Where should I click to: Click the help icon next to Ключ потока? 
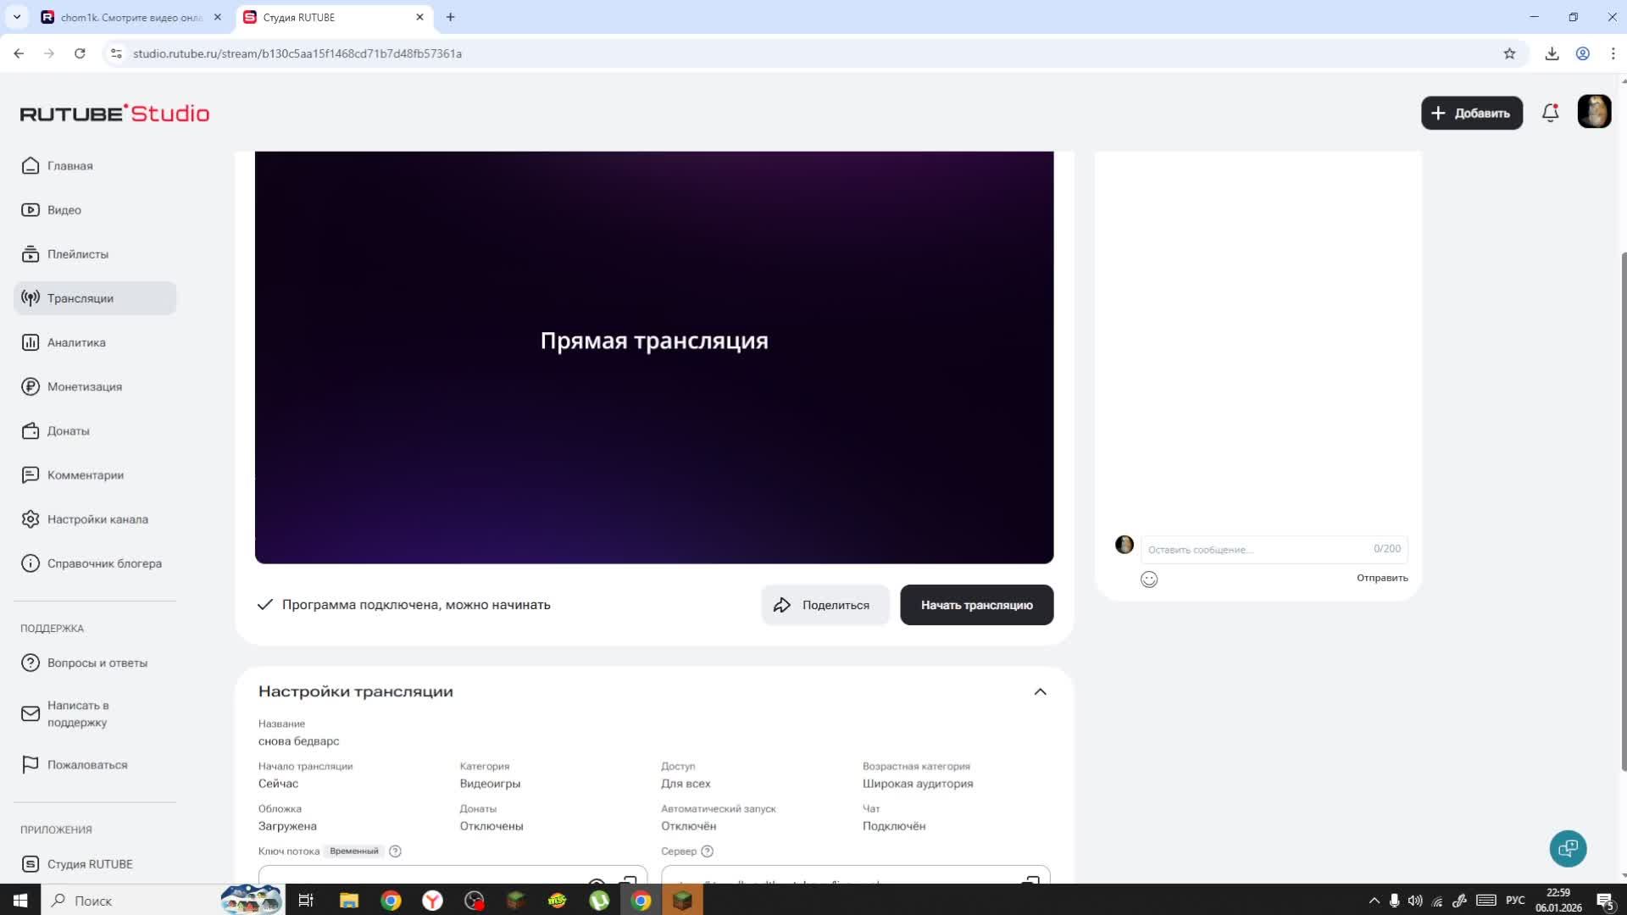click(395, 851)
